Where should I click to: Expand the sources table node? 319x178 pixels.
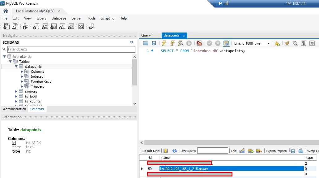16,91
